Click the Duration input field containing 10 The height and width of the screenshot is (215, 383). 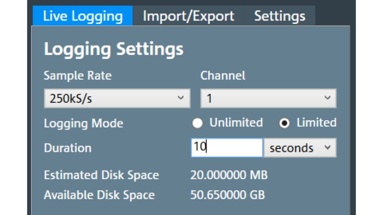click(227, 148)
